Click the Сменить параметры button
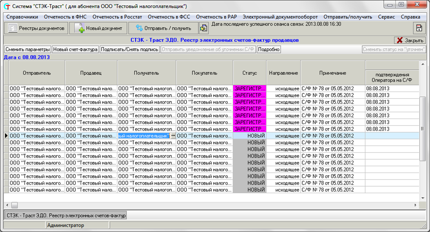 (28, 50)
